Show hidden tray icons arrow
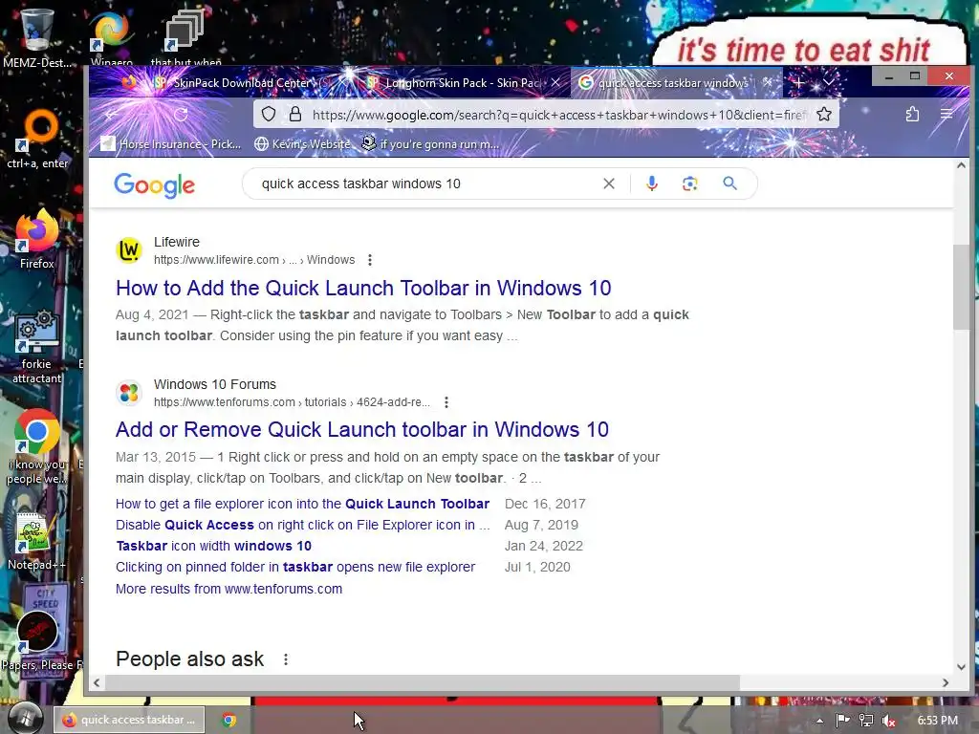 [819, 721]
